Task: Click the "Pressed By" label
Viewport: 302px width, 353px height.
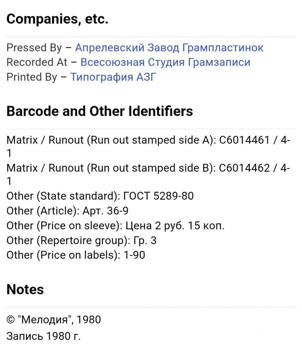Action: [x=34, y=48]
